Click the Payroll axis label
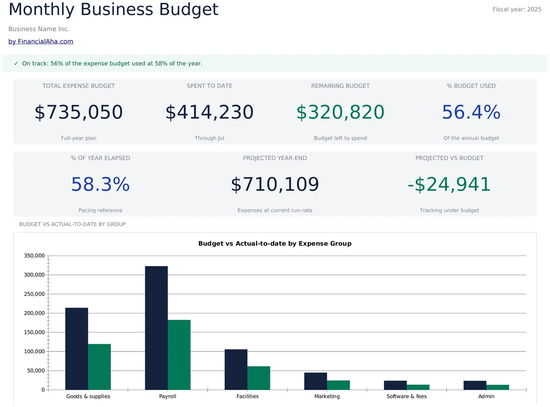The height and width of the screenshot is (407, 550). pos(168,396)
